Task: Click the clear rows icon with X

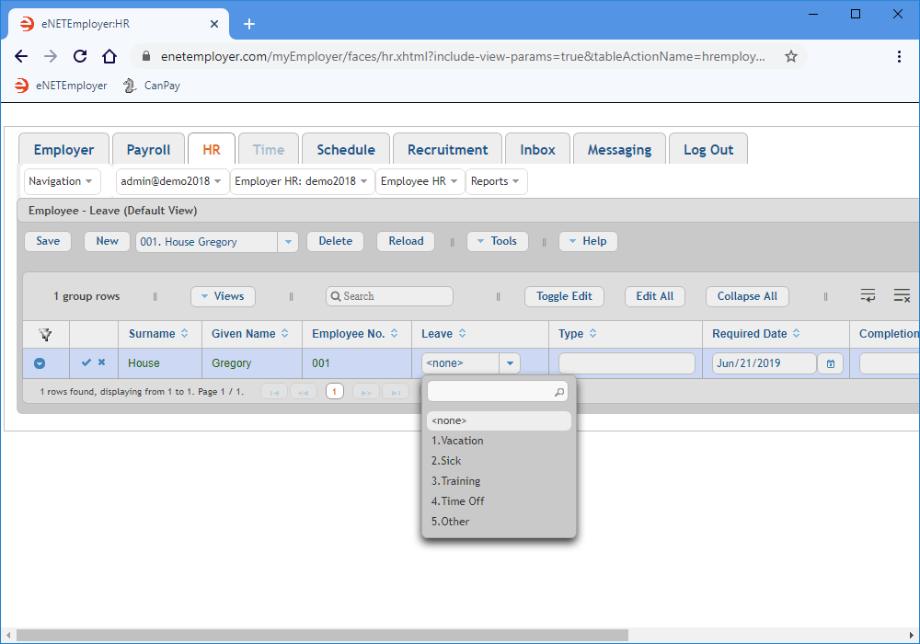Action: (902, 295)
